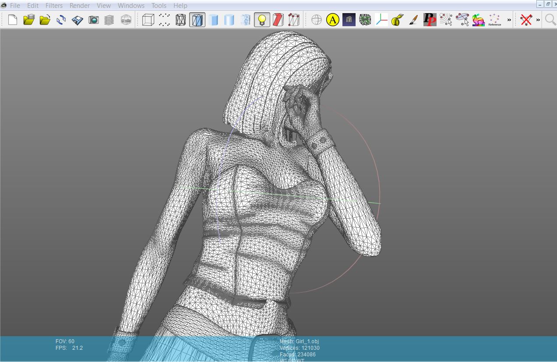
Task: Switch to Points render mode
Action: coord(165,20)
